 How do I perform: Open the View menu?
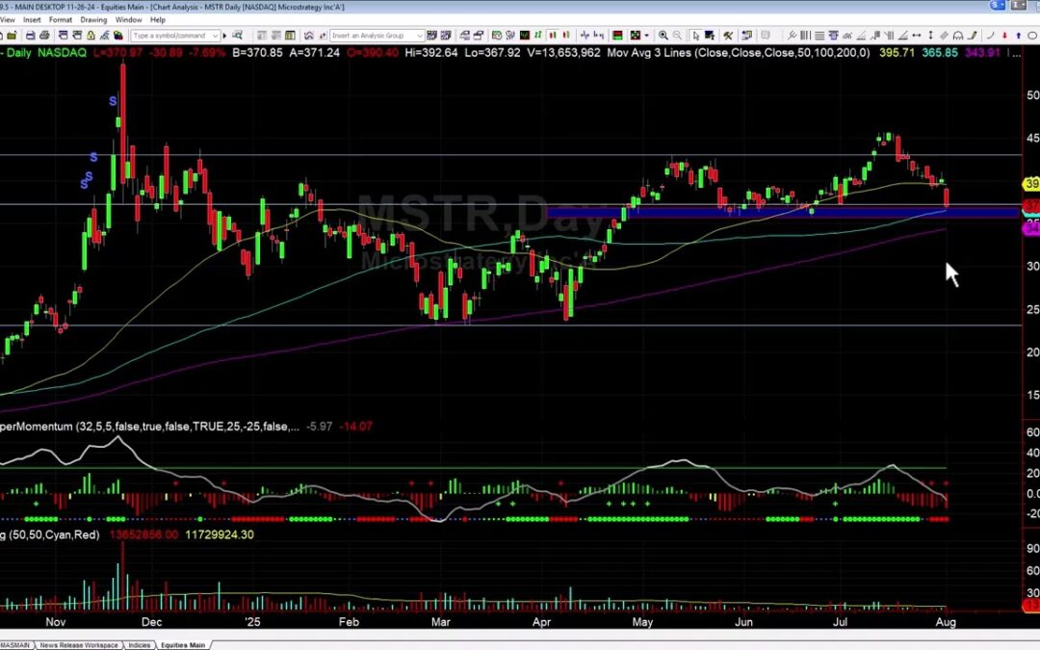[8, 20]
